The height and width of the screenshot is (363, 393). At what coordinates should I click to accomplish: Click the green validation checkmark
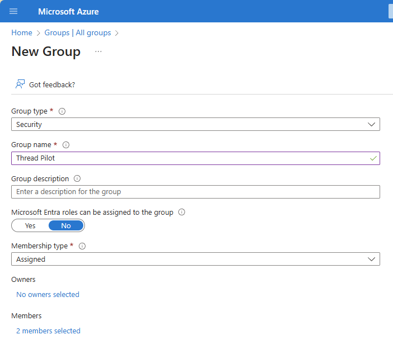point(373,158)
